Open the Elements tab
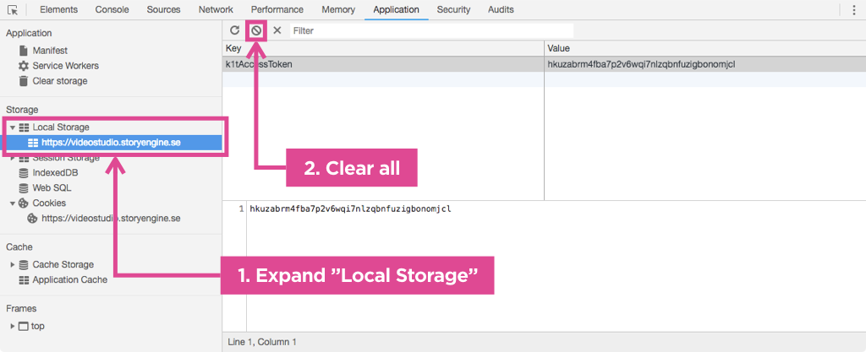Screen dimensions: 866x352 coord(58,9)
